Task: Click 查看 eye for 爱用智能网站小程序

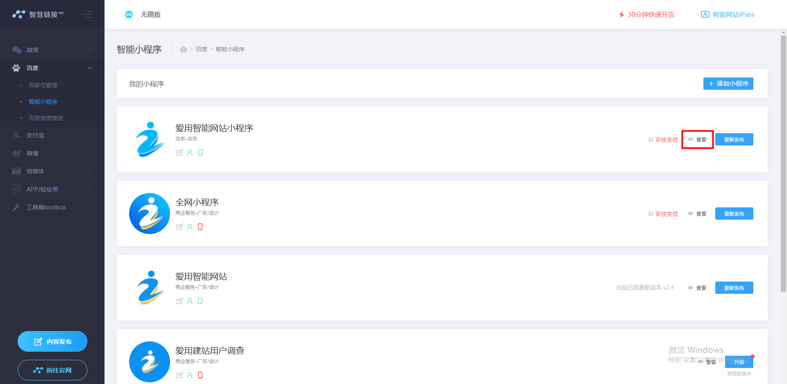Action: tap(690, 139)
